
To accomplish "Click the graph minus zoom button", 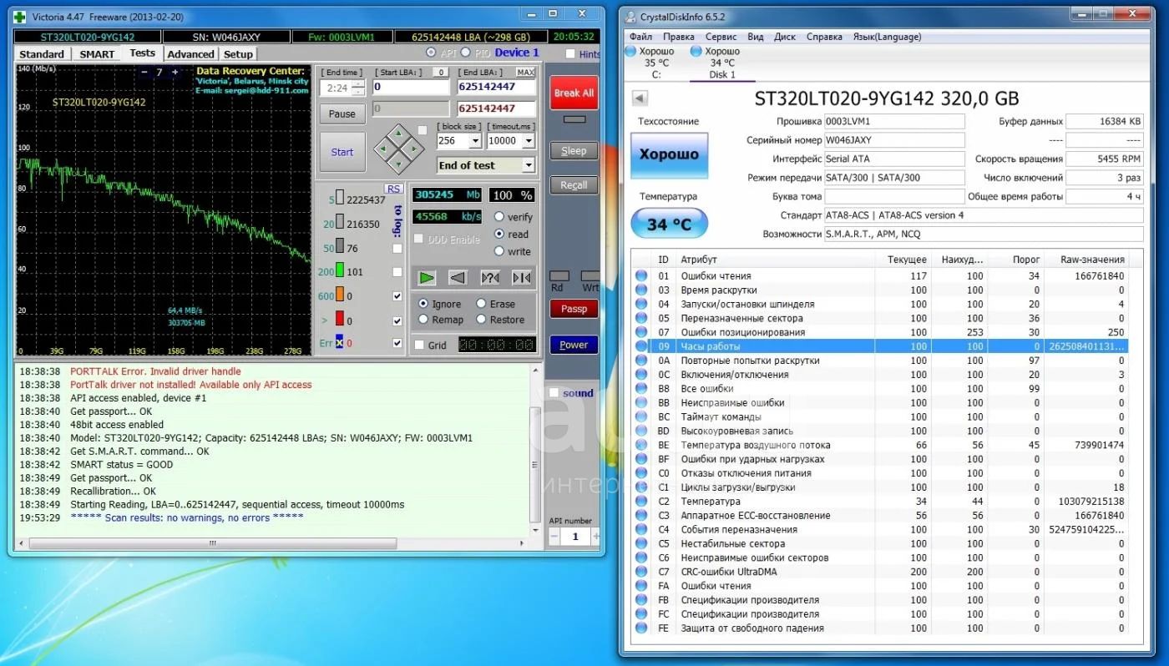I will coord(144,73).
